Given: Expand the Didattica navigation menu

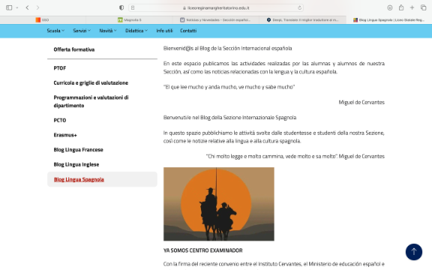Looking at the screenshot, I should (136, 31).
